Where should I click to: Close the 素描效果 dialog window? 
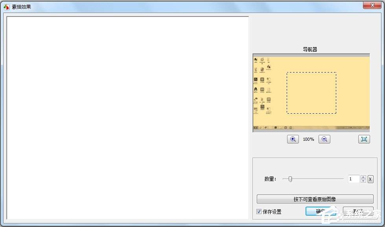coord(372,5)
